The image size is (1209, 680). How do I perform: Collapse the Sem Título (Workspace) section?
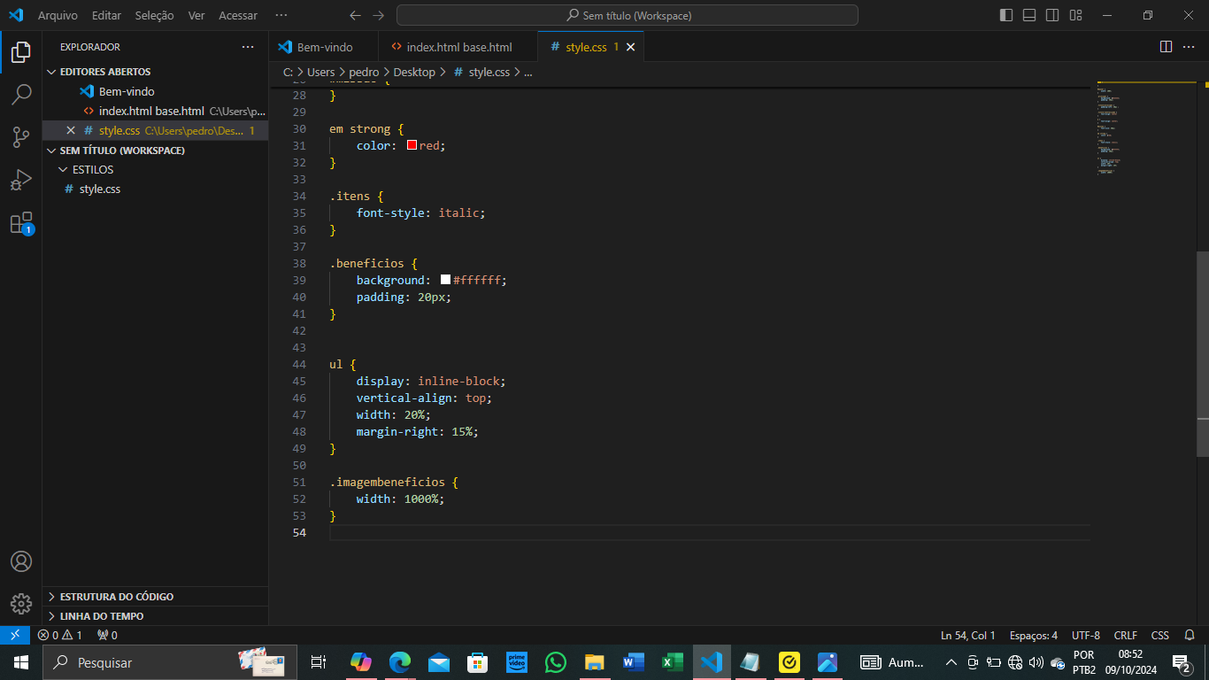[155, 151]
